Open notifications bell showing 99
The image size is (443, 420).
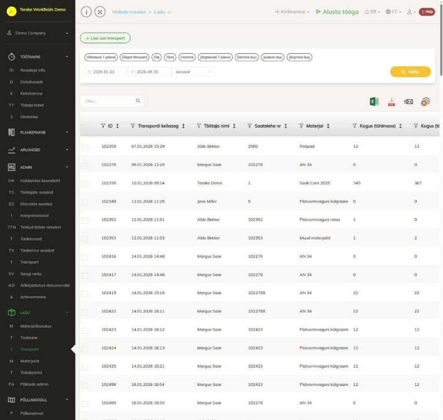[372, 12]
